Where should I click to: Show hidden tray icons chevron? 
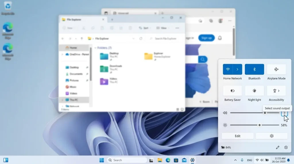235,160
